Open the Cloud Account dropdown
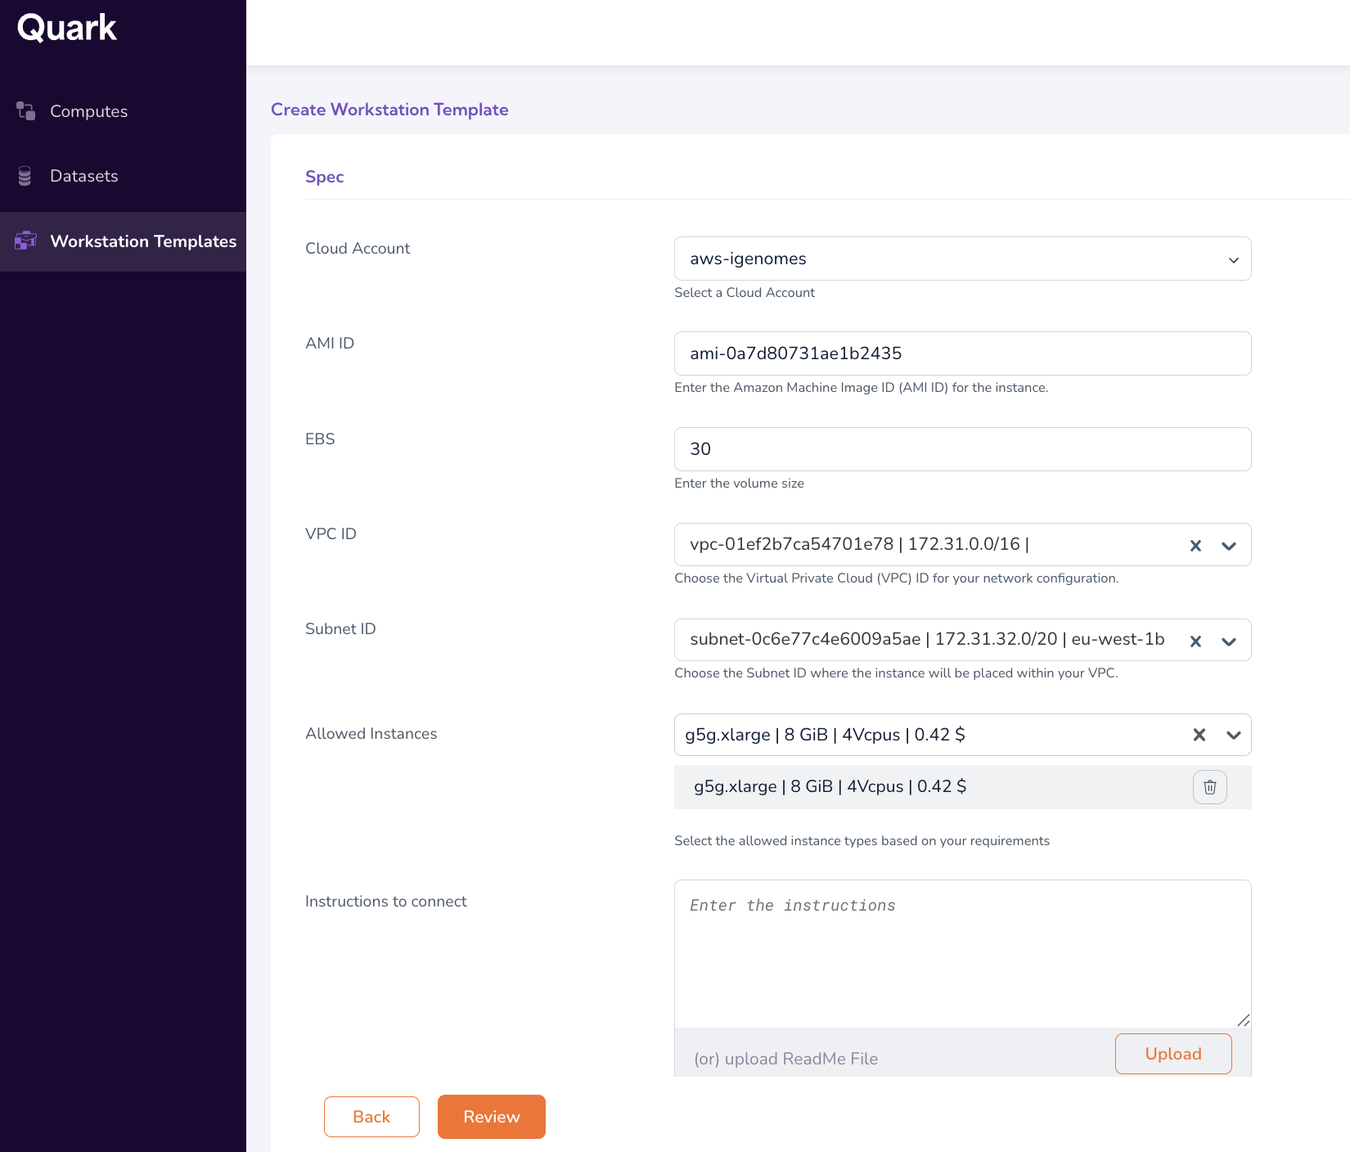Screen dimensions: 1350x1152 (962, 259)
